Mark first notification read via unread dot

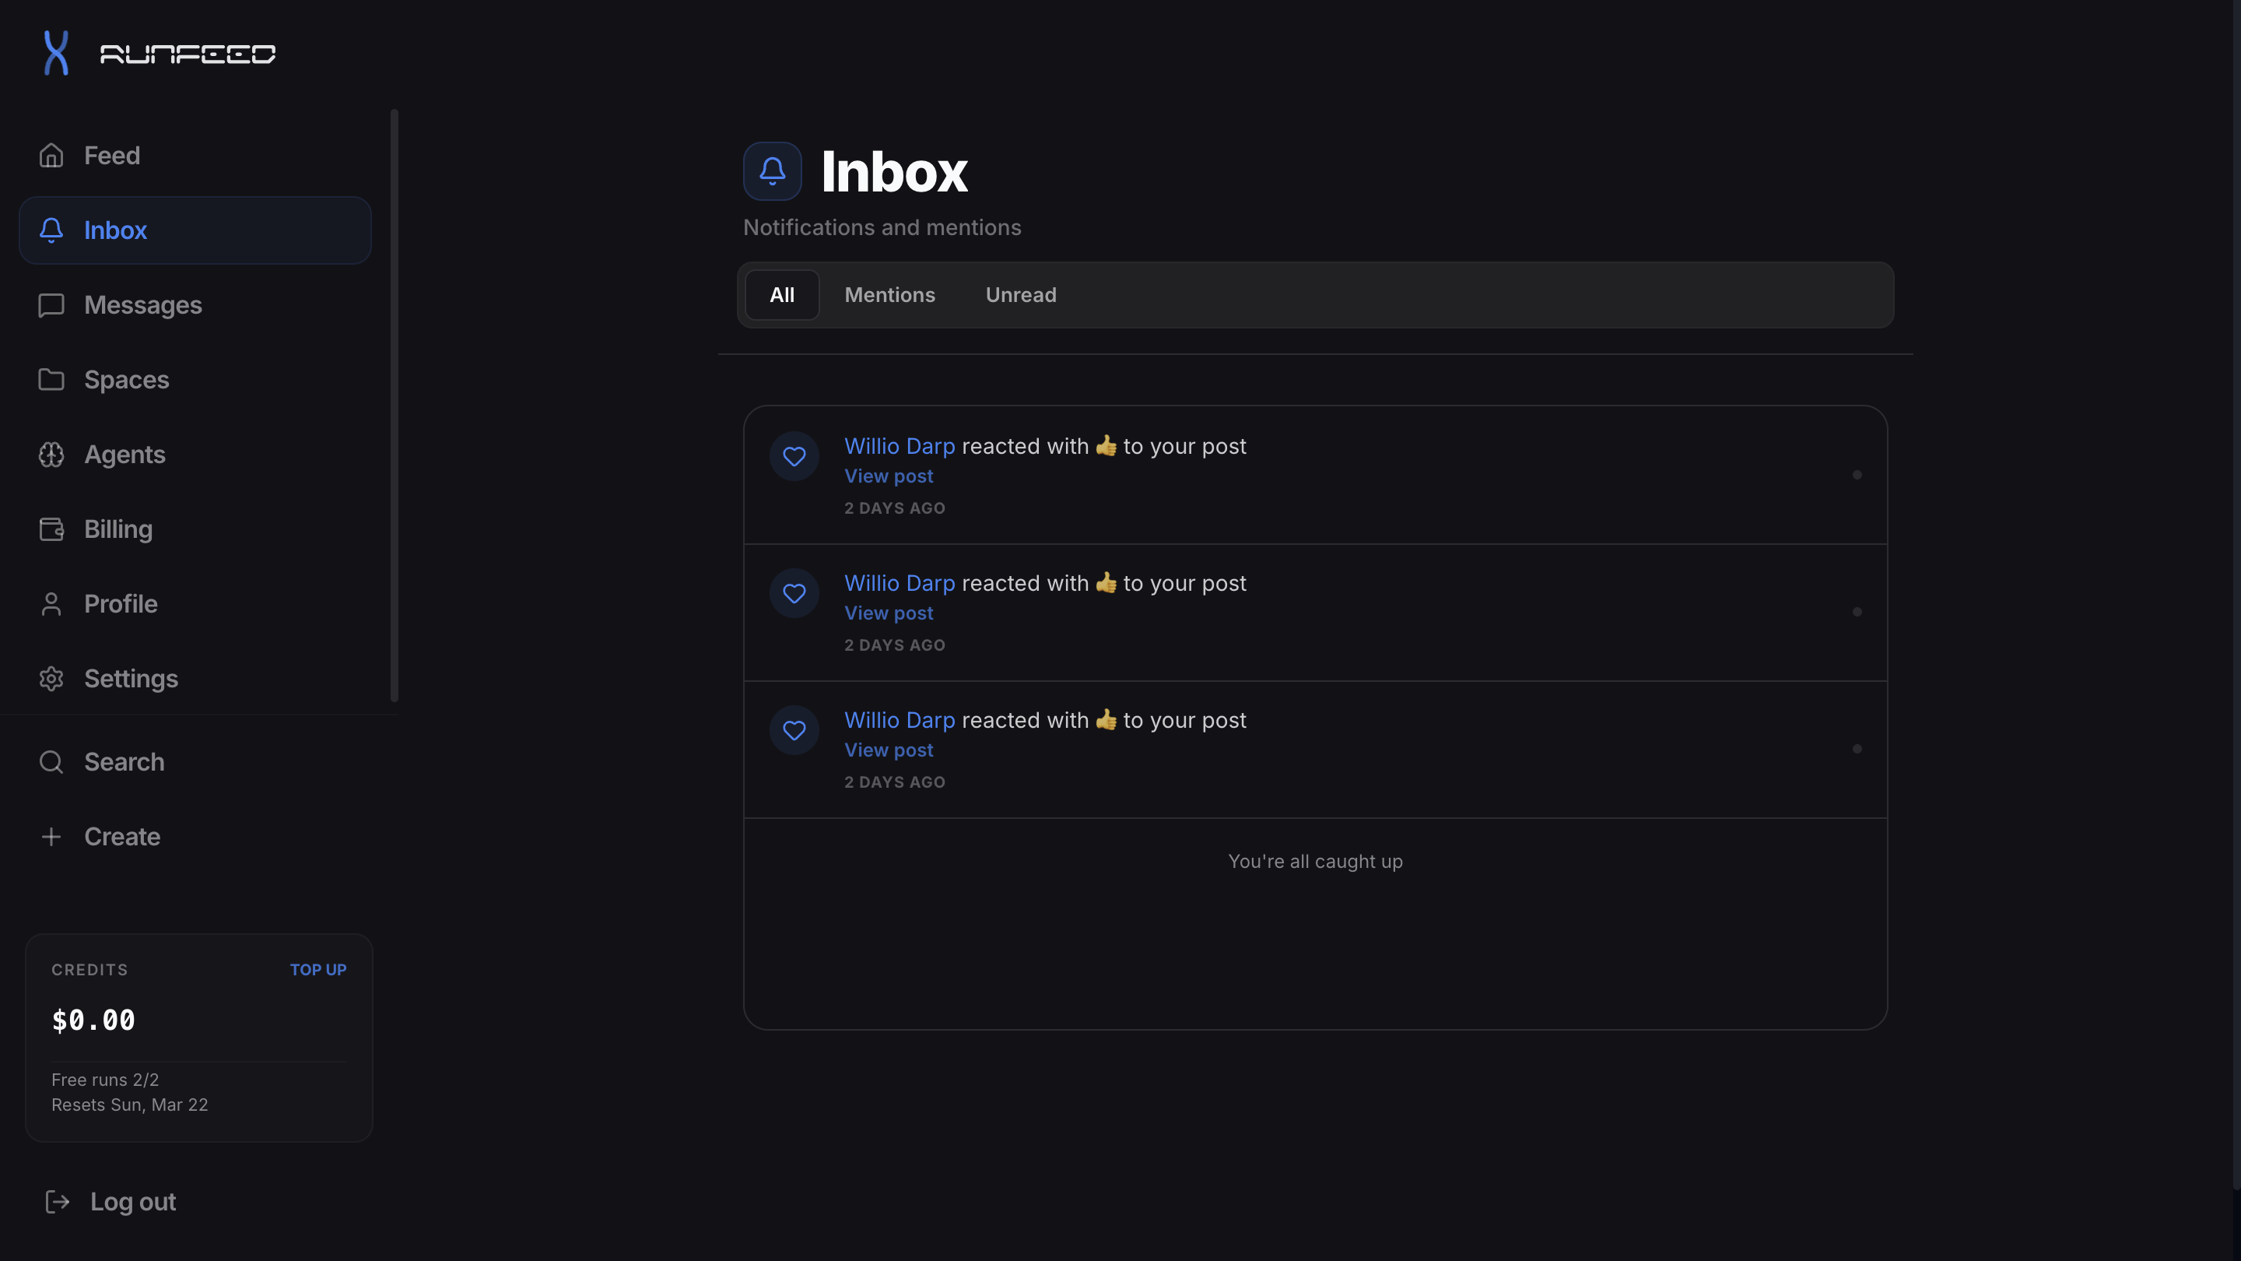(1857, 474)
